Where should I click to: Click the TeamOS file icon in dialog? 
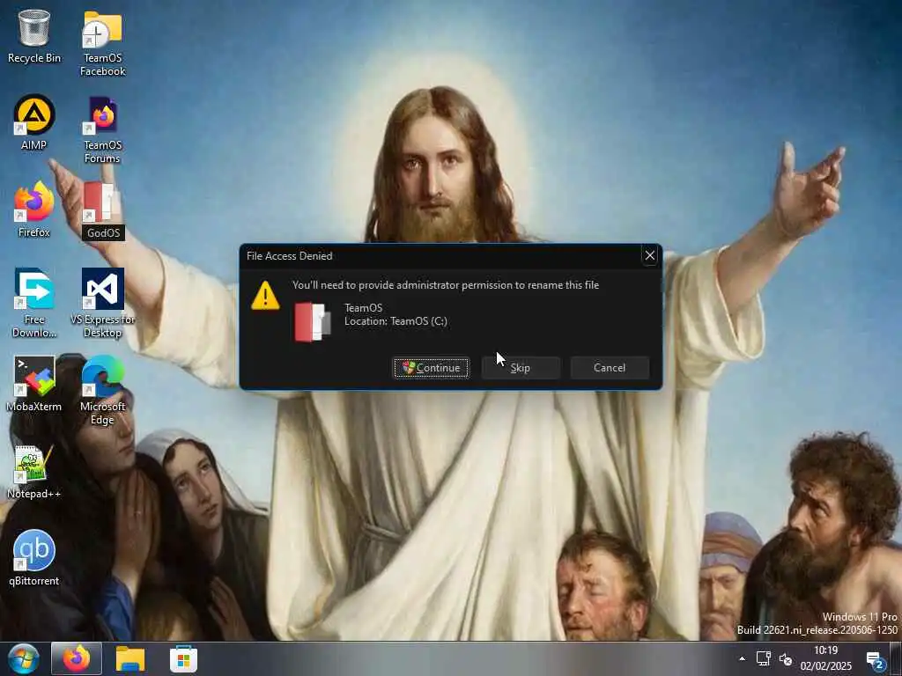click(313, 322)
